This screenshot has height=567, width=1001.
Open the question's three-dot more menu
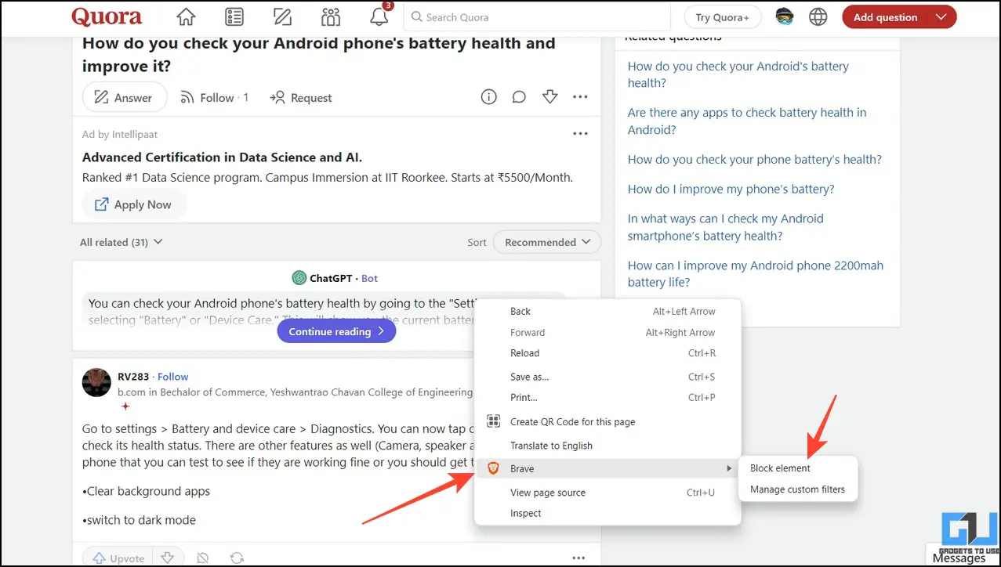coord(580,97)
